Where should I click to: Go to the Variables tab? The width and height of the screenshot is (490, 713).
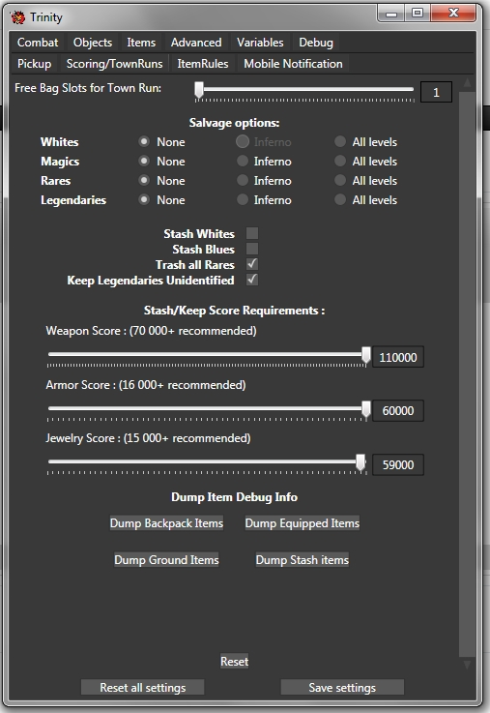pos(260,43)
